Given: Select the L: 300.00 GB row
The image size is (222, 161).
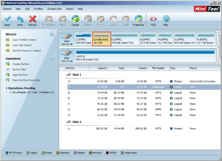Looking at the screenshot, I should click(144, 128).
